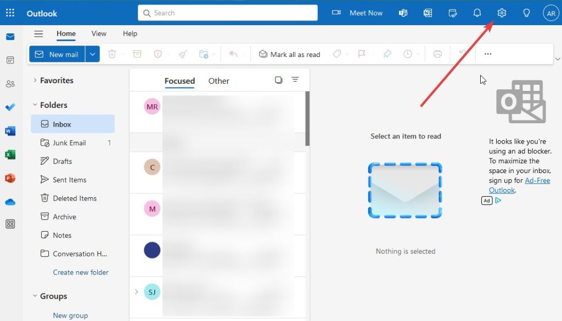Open the Settings gear in top bar
Screen dimensions: 562x321
(x=502, y=13)
